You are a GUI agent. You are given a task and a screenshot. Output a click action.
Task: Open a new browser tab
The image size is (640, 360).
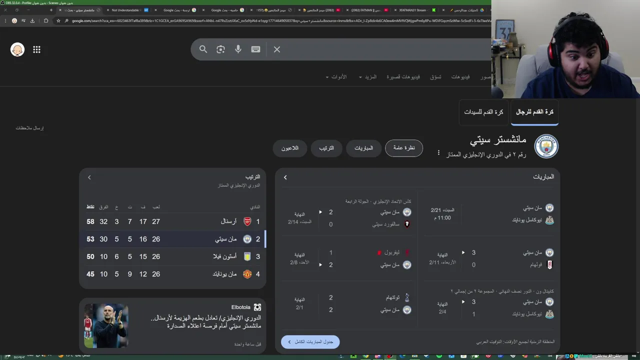51,10
